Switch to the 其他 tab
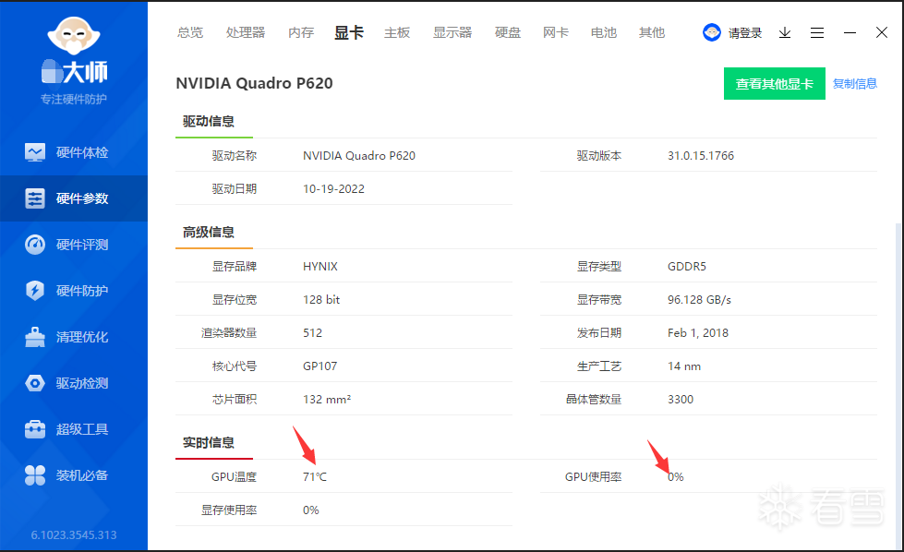Screen dimensions: 904x552 click(652, 32)
